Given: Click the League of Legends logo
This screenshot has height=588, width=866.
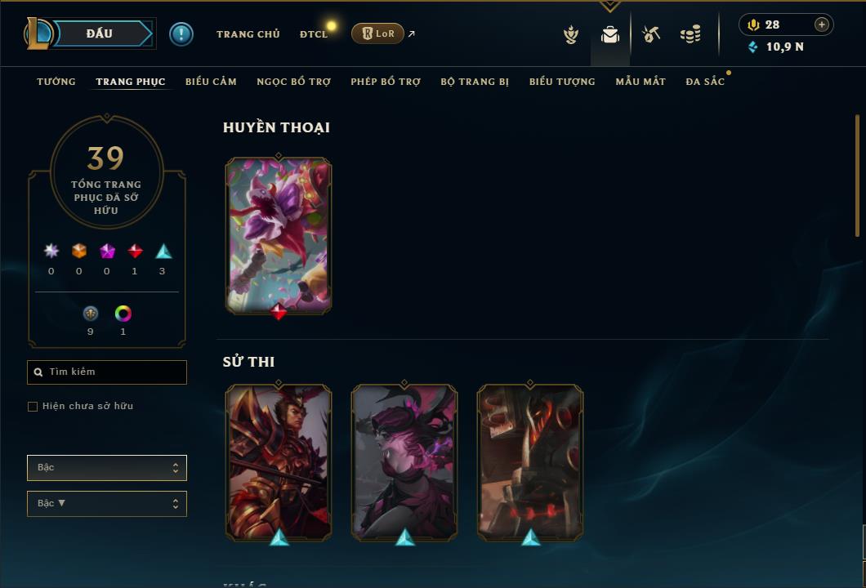Looking at the screenshot, I should (38, 33).
